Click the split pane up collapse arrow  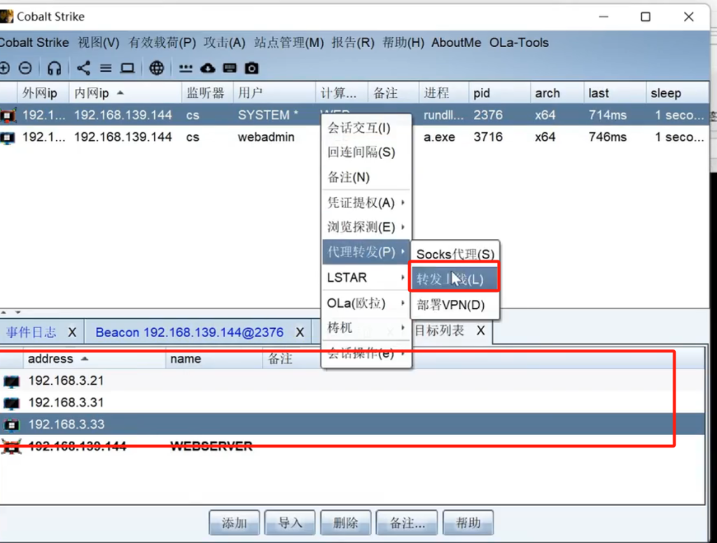point(4,312)
